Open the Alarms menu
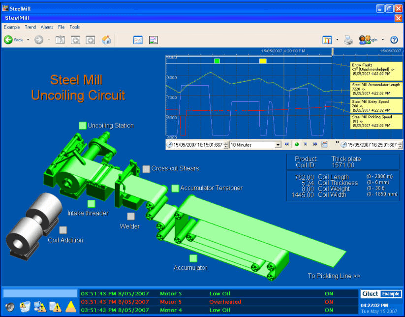This screenshot has height=317, width=405. (x=47, y=27)
